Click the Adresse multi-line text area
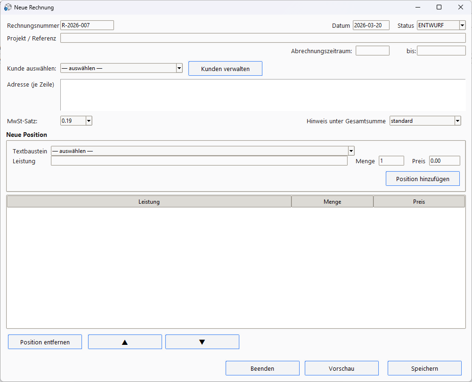 pyautogui.click(x=262, y=95)
